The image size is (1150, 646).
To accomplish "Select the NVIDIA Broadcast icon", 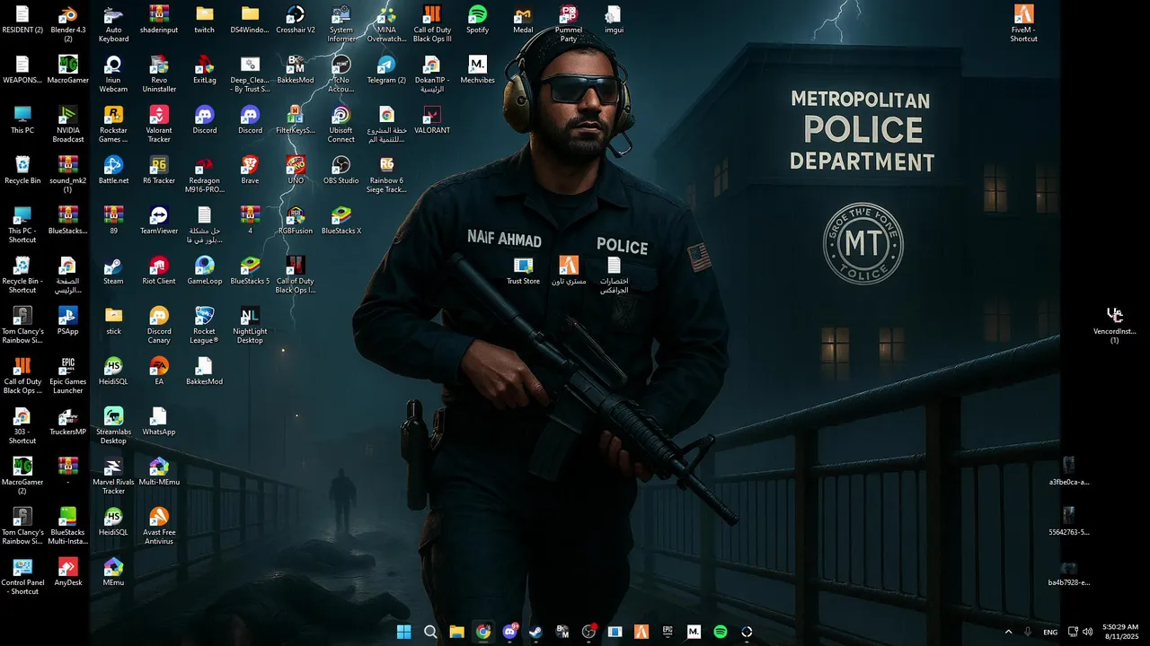I will pos(68,125).
